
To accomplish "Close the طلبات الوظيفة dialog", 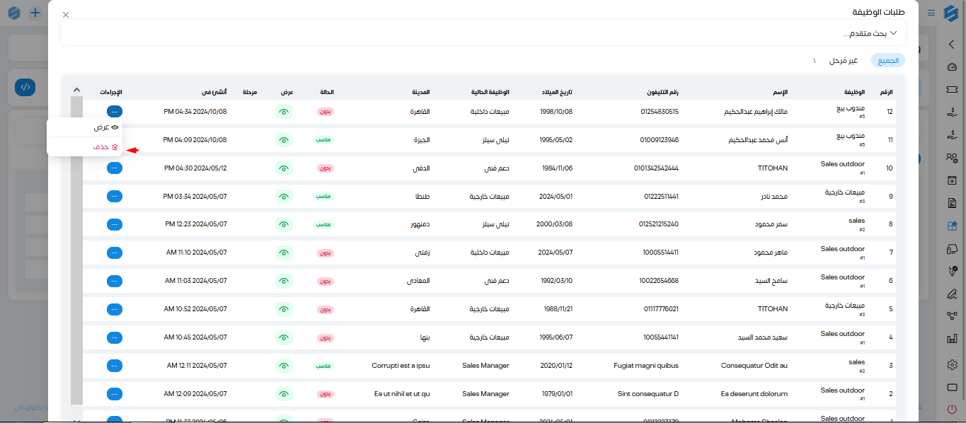I will (x=66, y=14).
